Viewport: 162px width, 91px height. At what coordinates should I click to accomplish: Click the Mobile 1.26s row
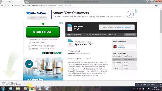click(x=124, y=69)
